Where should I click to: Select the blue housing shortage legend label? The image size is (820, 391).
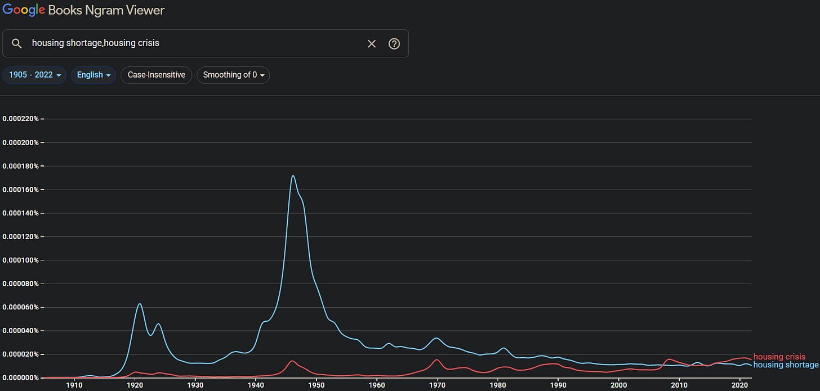[x=786, y=365]
